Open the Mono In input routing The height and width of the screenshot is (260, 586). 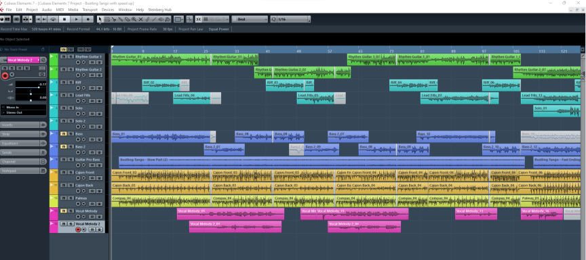click(x=23, y=107)
